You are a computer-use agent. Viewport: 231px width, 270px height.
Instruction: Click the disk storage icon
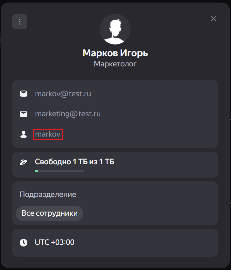point(24,162)
